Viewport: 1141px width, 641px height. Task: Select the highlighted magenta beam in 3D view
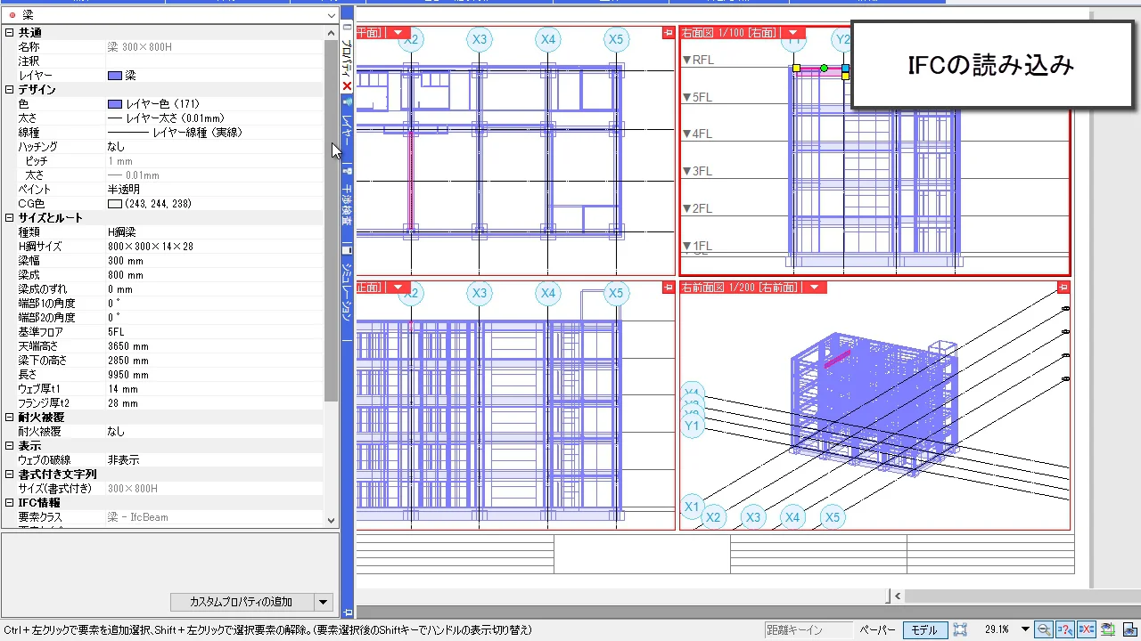pos(837,358)
